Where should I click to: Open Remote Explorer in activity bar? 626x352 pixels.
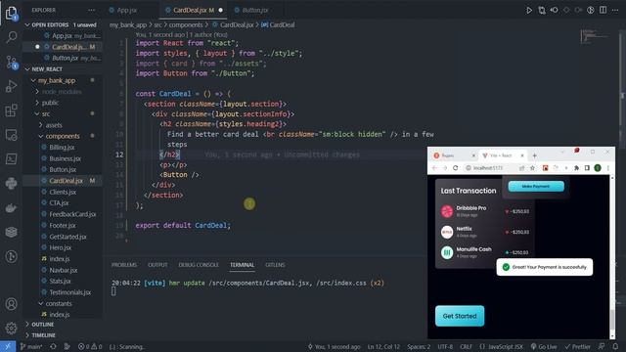(x=11, y=135)
